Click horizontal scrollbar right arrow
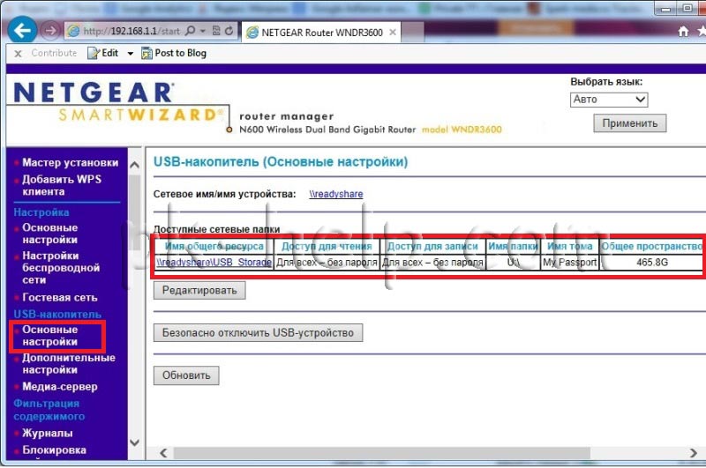Viewport: 706px width, 468px height. point(694,453)
